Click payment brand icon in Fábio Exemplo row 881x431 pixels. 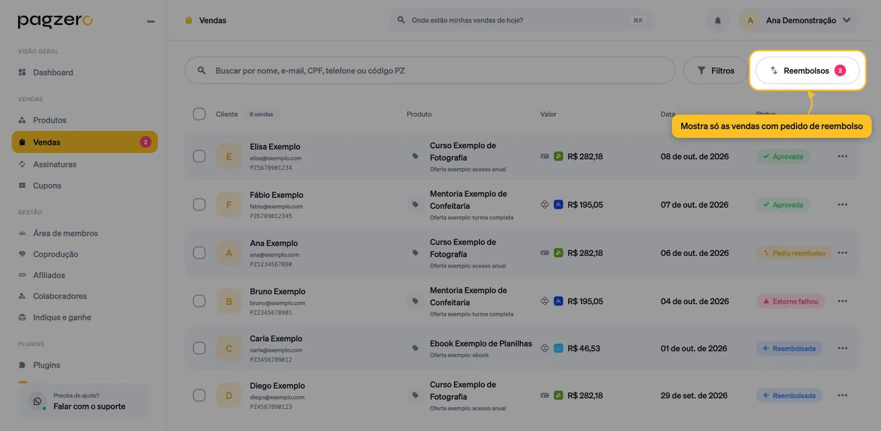558,205
